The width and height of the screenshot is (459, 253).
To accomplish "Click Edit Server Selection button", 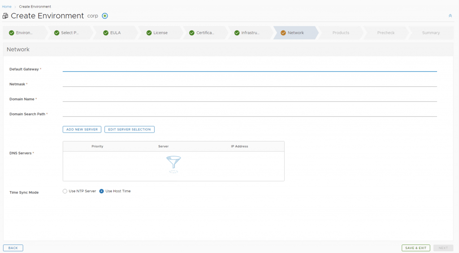I will click(130, 129).
